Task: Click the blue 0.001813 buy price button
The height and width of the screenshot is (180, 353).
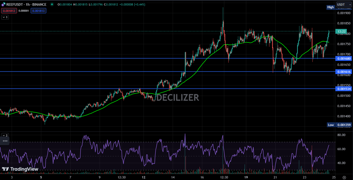Action: tap(38, 11)
